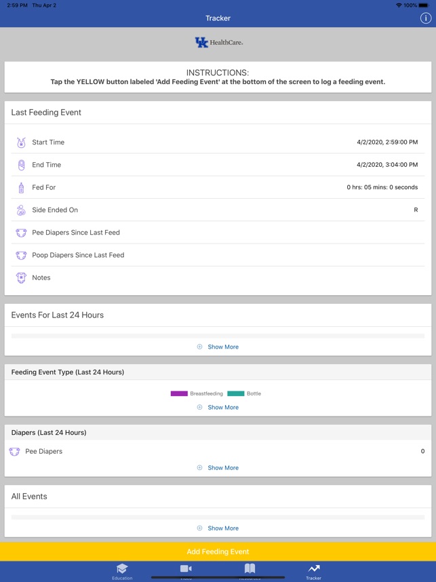Screen dimensions: 436x582
Task: Click the teal Bottle legend swatch
Action: [x=235, y=393]
